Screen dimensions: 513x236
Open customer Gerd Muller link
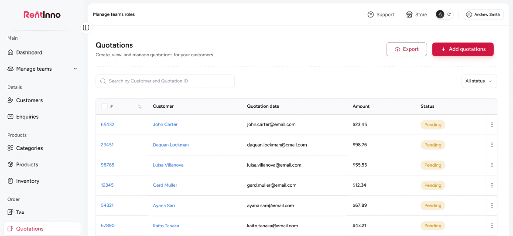coord(165,185)
